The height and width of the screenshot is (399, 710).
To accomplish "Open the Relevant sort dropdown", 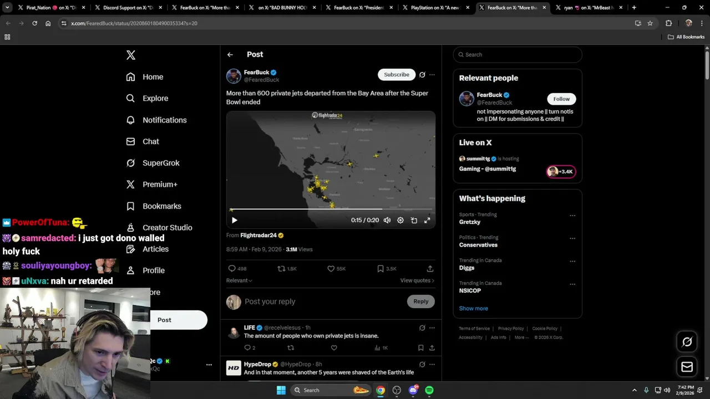I will coord(239,280).
